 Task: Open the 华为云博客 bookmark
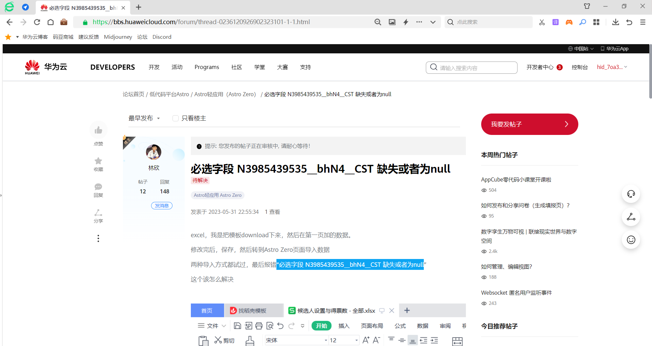point(35,37)
